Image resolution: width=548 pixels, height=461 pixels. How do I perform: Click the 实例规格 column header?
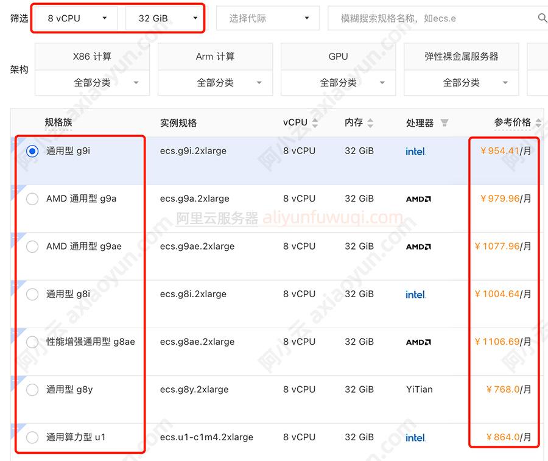(178, 123)
